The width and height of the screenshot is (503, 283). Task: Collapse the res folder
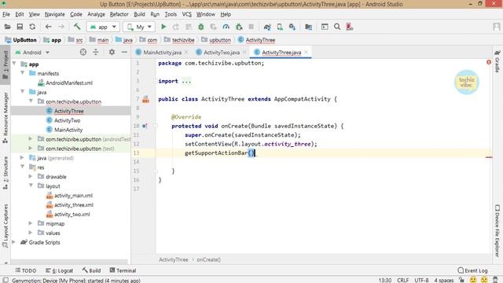point(23,167)
